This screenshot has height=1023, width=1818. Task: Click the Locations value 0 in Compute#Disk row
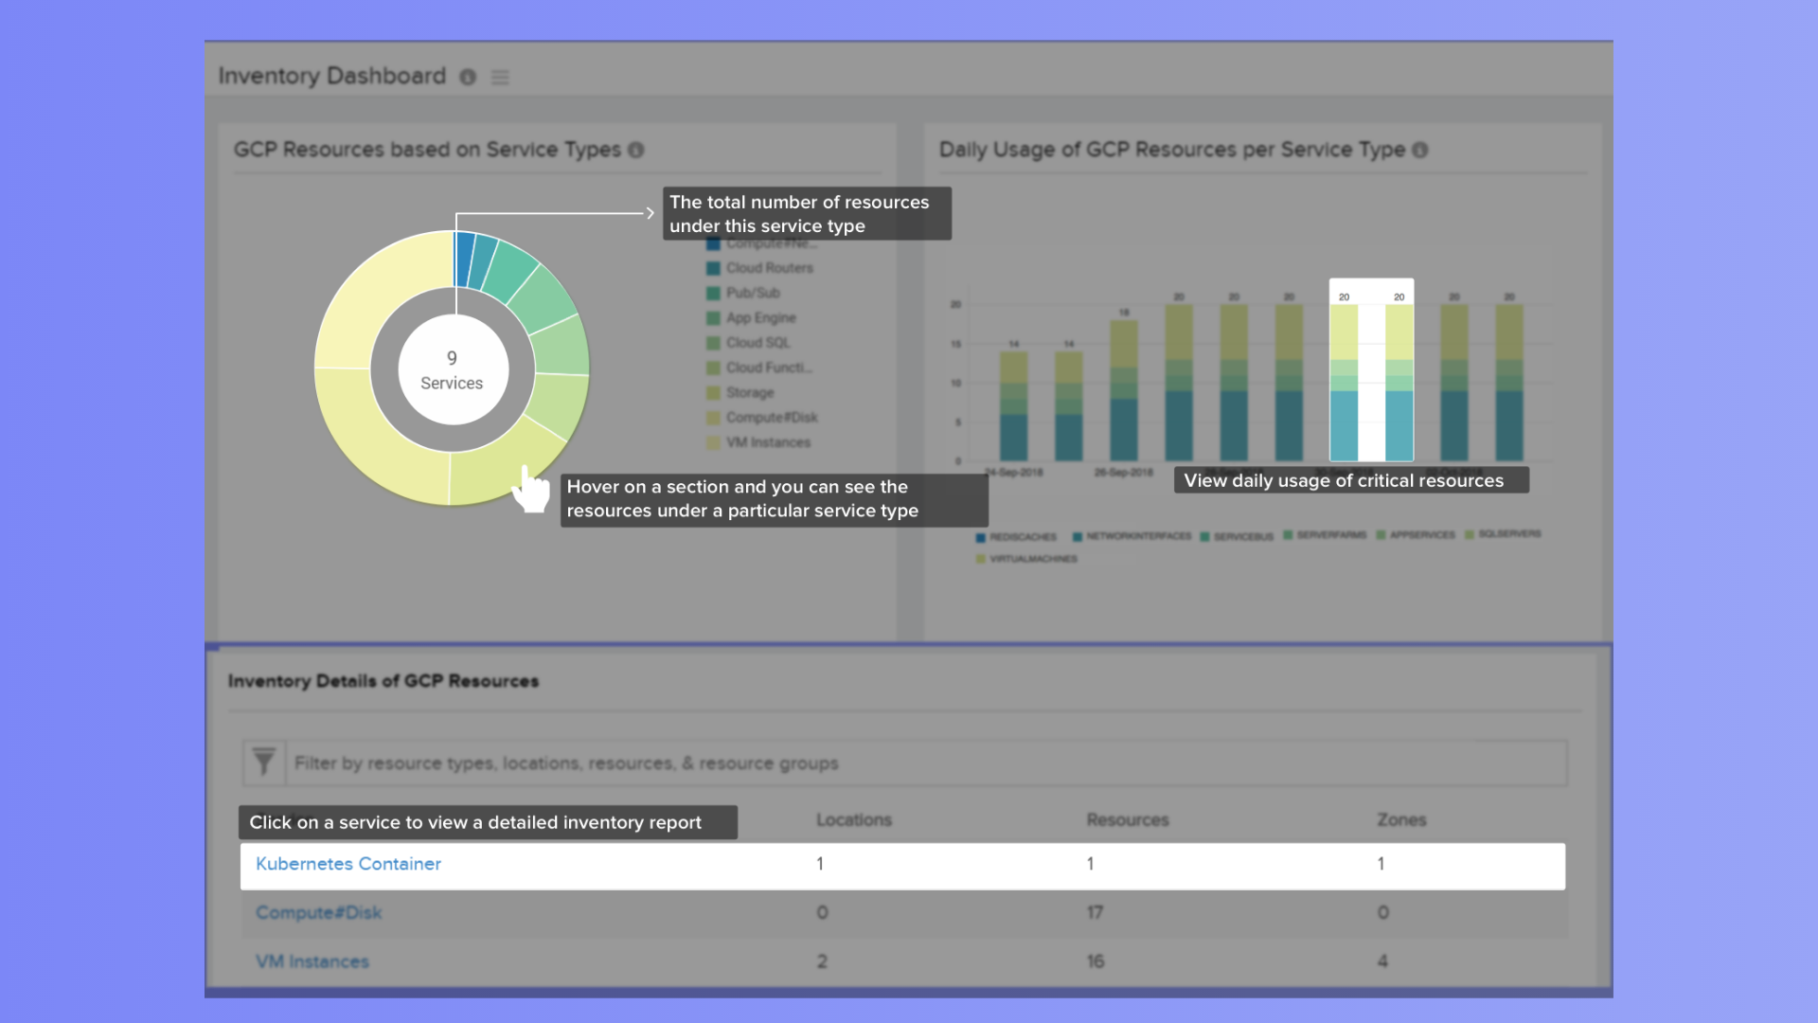point(822,913)
